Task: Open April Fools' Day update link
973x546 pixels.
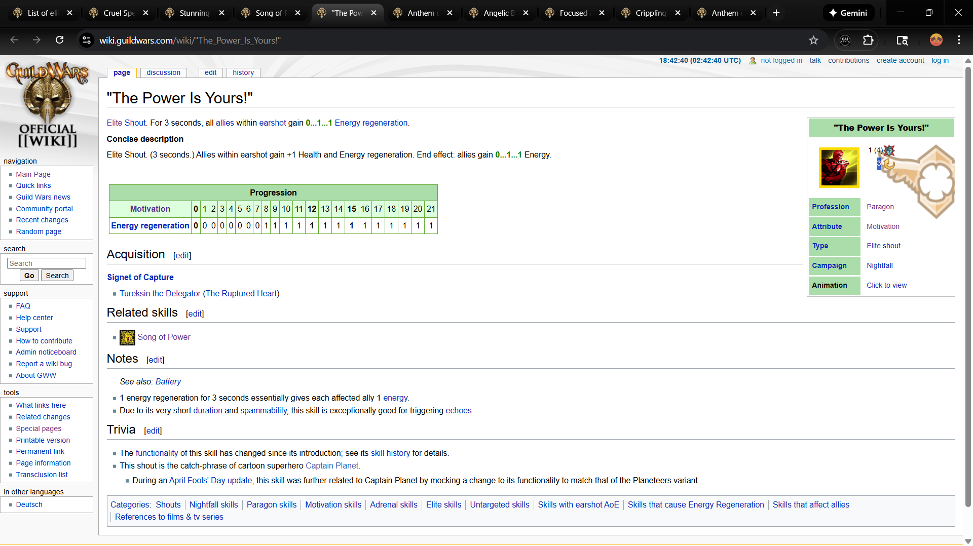Action: [x=210, y=480]
